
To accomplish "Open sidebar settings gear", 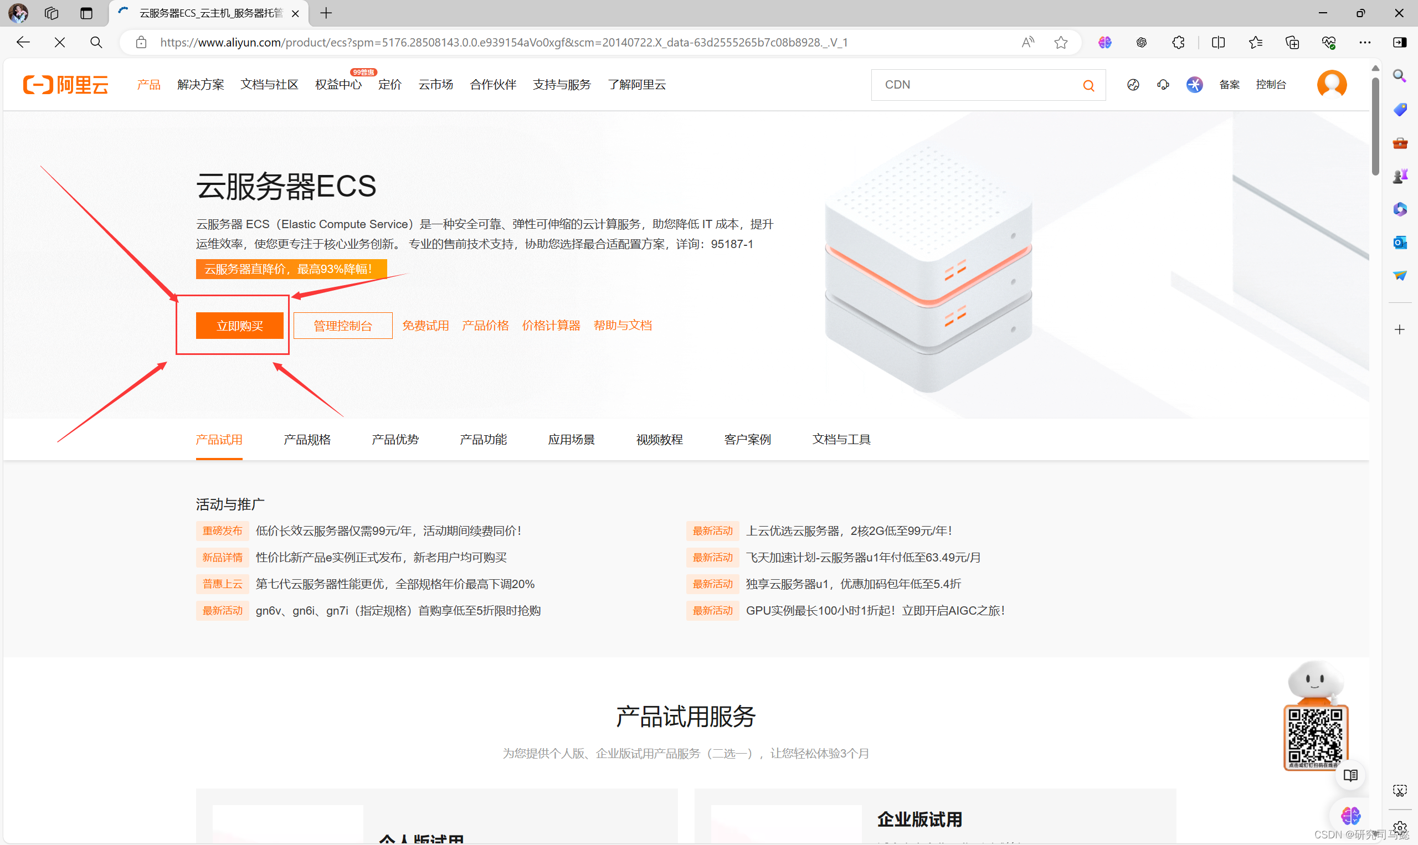I will coord(1400,827).
